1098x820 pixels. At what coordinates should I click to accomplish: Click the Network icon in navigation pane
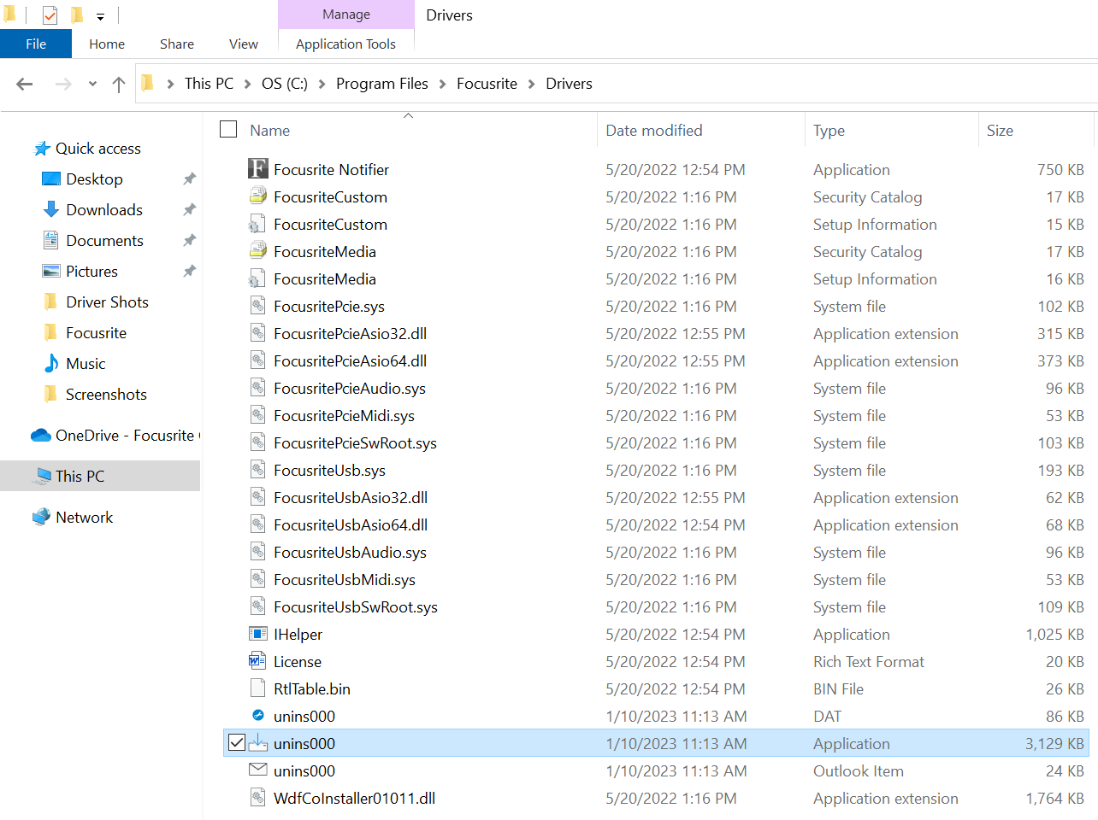[x=41, y=517]
